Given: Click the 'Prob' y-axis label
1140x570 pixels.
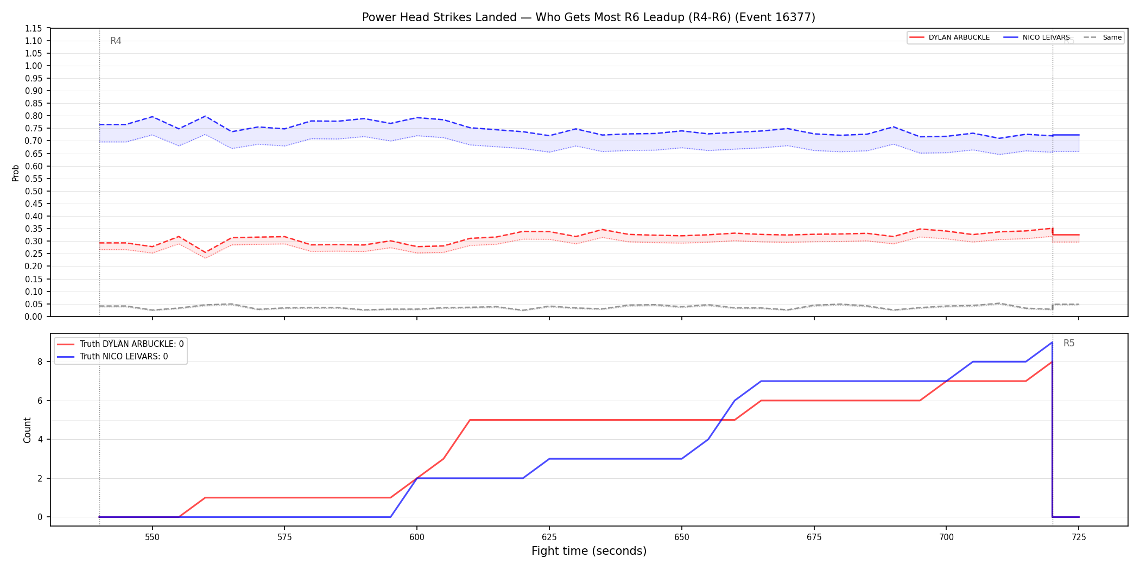Looking at the screenshot, I should pyautogui.click(x=15, y=173).
